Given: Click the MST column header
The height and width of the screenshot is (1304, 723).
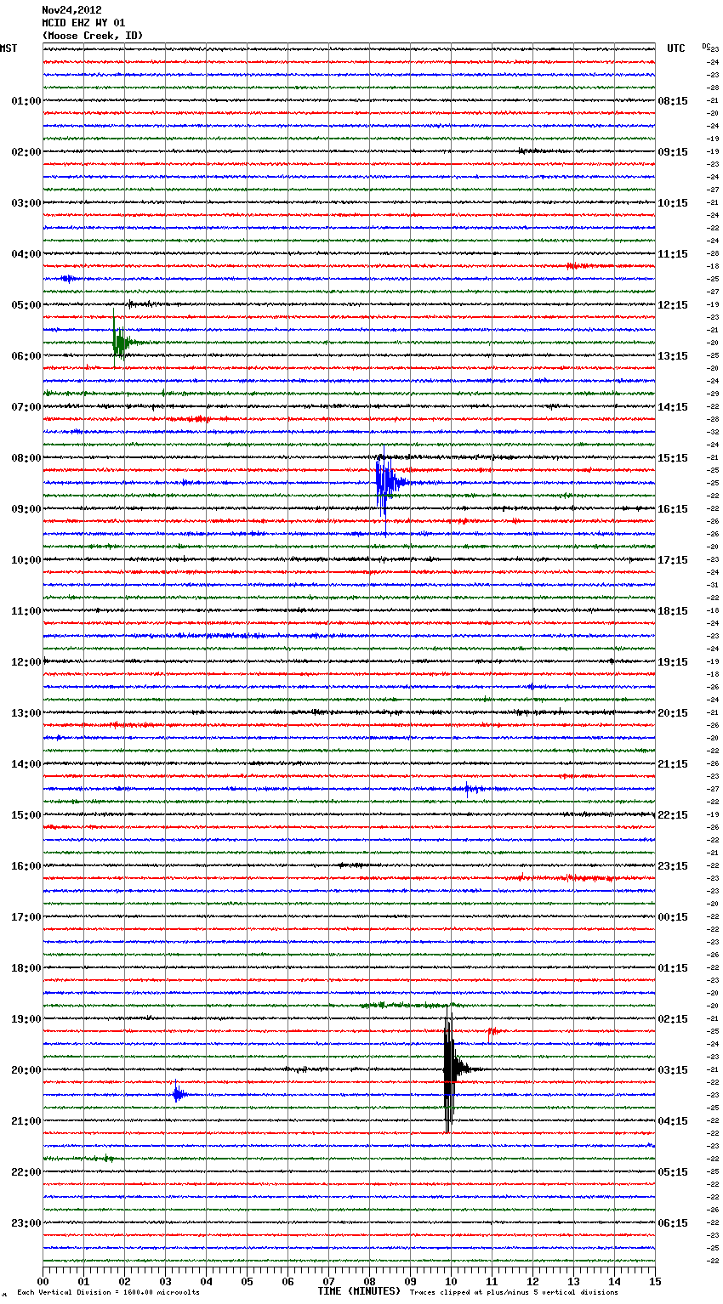Looking at the screenshot, I should coord(9,48).
